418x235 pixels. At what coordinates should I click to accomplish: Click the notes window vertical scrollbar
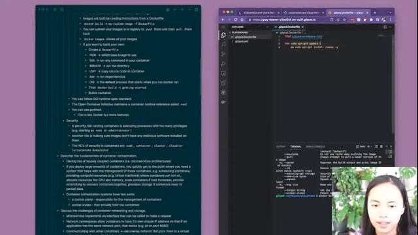click(201, 77)
